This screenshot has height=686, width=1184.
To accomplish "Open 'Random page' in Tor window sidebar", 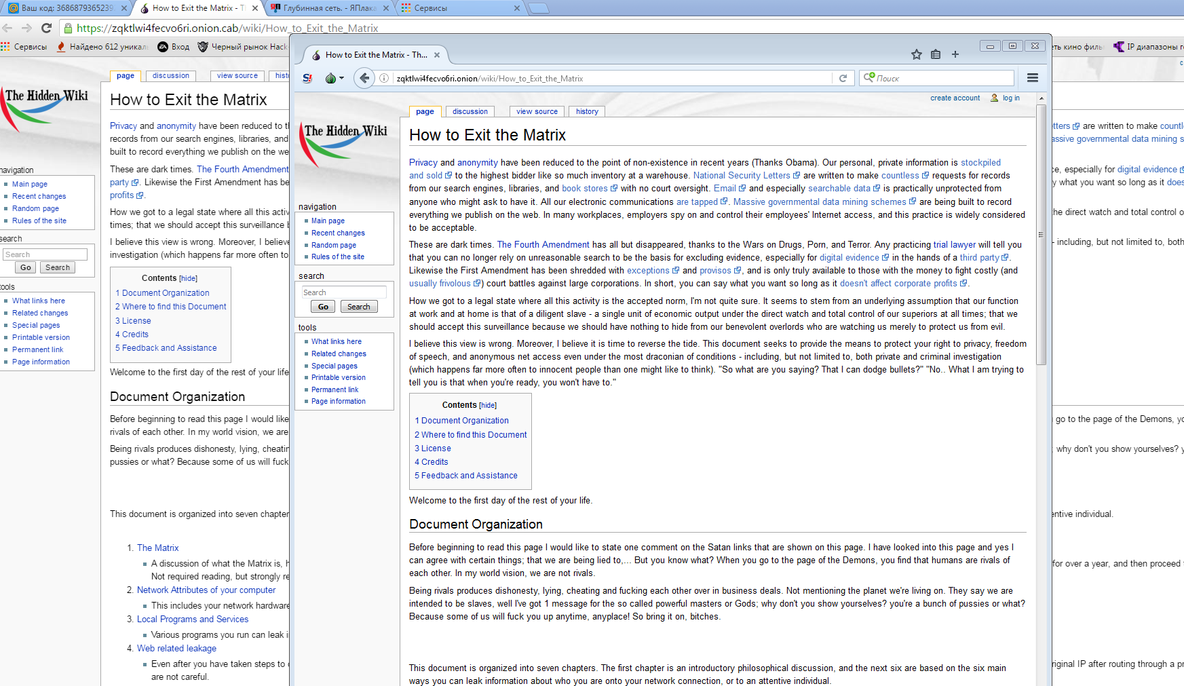I will tap(334, 245).
